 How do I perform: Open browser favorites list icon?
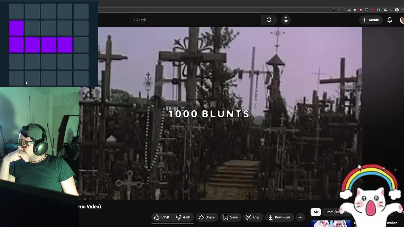point(391,10)
